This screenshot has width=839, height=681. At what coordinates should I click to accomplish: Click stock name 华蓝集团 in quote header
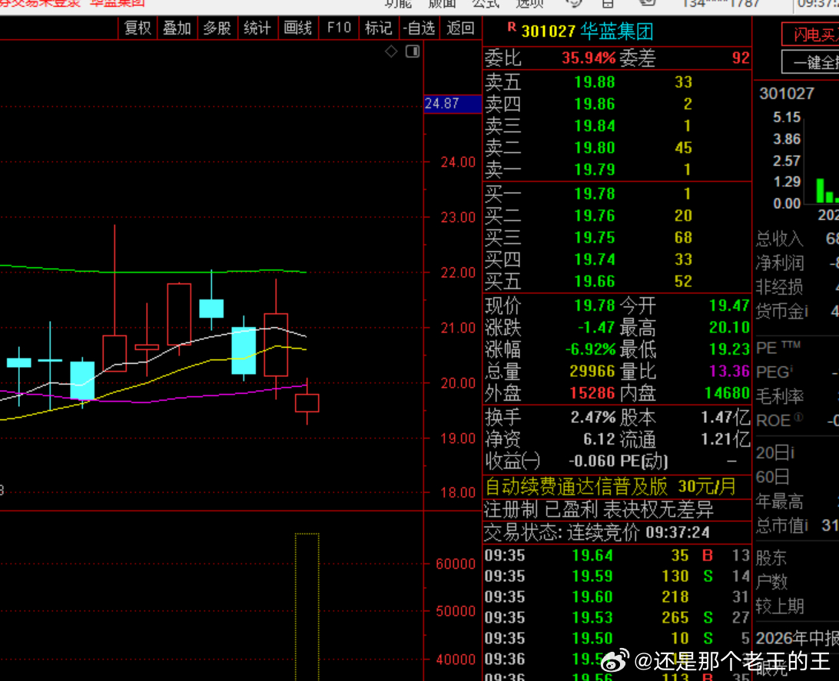pos(616,31)
